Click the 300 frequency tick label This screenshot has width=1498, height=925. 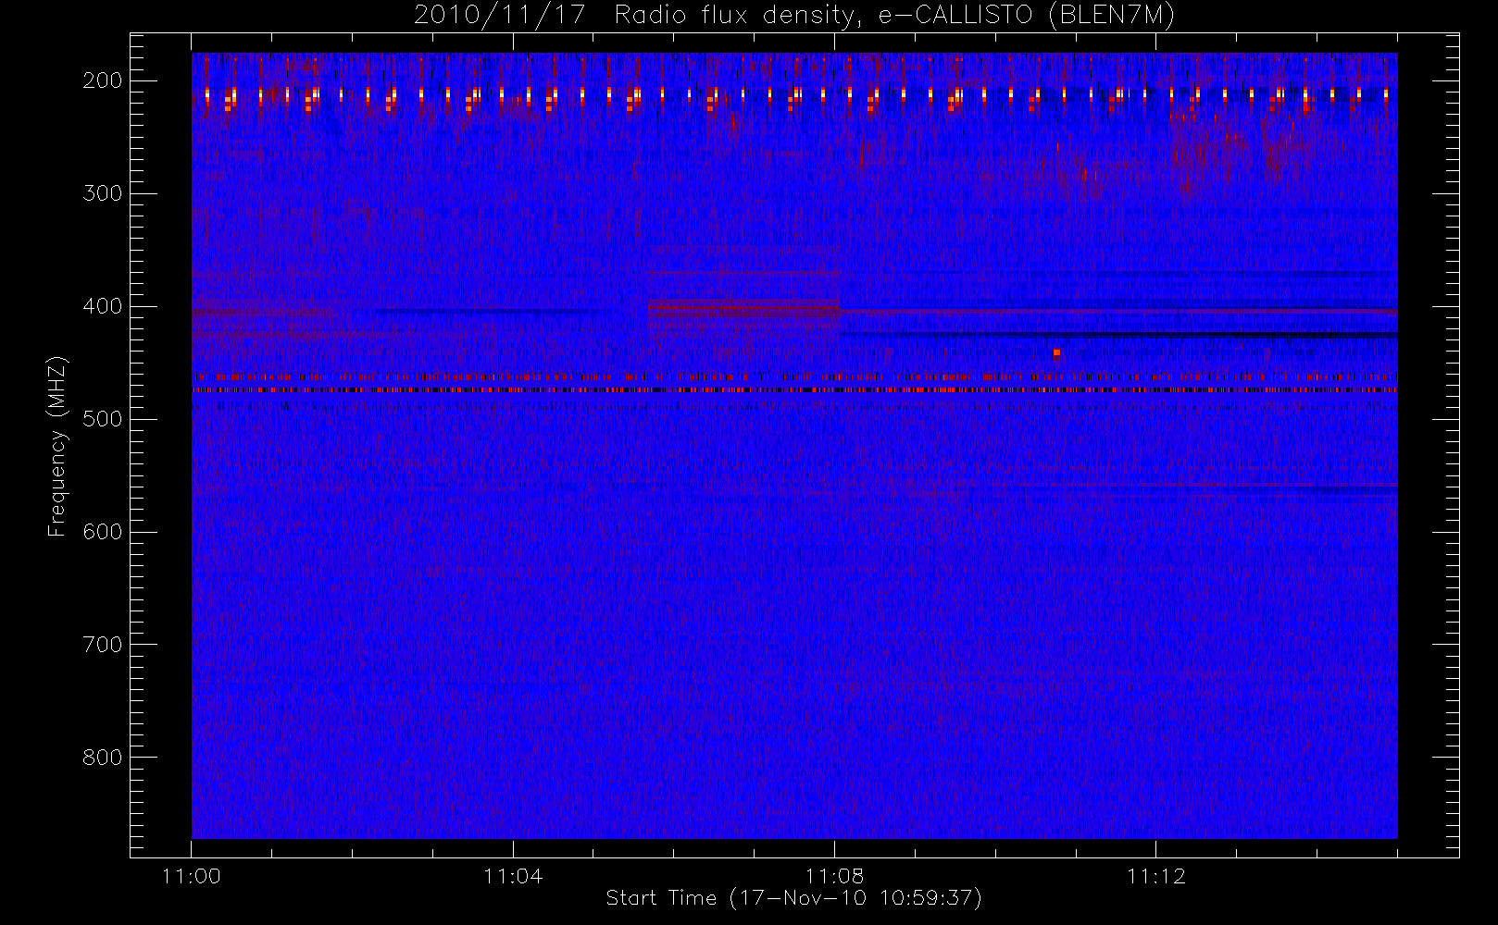103,193
